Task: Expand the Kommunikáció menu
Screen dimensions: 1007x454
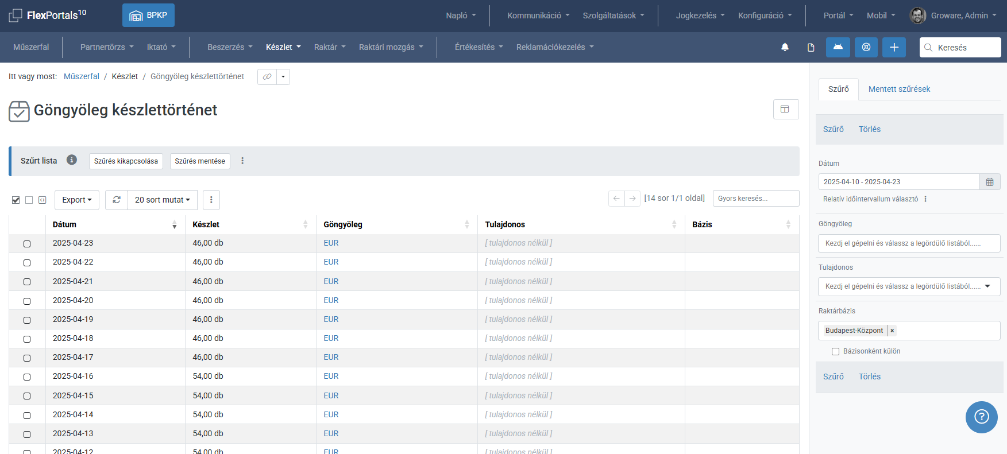Action: [x=538, y=15]
